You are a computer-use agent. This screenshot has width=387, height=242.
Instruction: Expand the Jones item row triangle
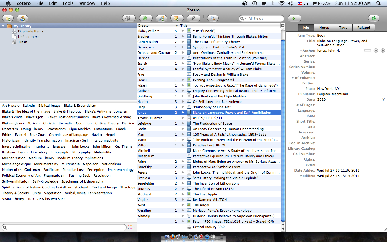pyautogui.click(x=183, y=113)
